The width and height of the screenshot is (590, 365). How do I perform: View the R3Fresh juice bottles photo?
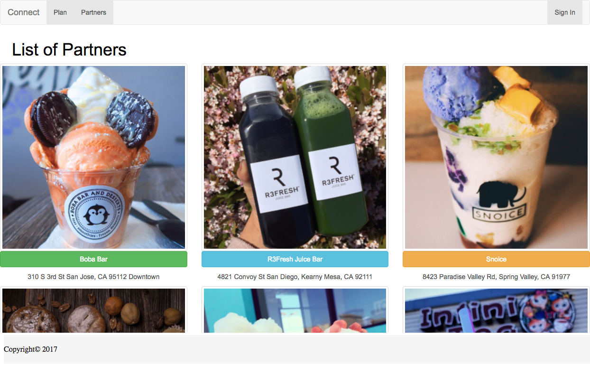tap(295, 157)
